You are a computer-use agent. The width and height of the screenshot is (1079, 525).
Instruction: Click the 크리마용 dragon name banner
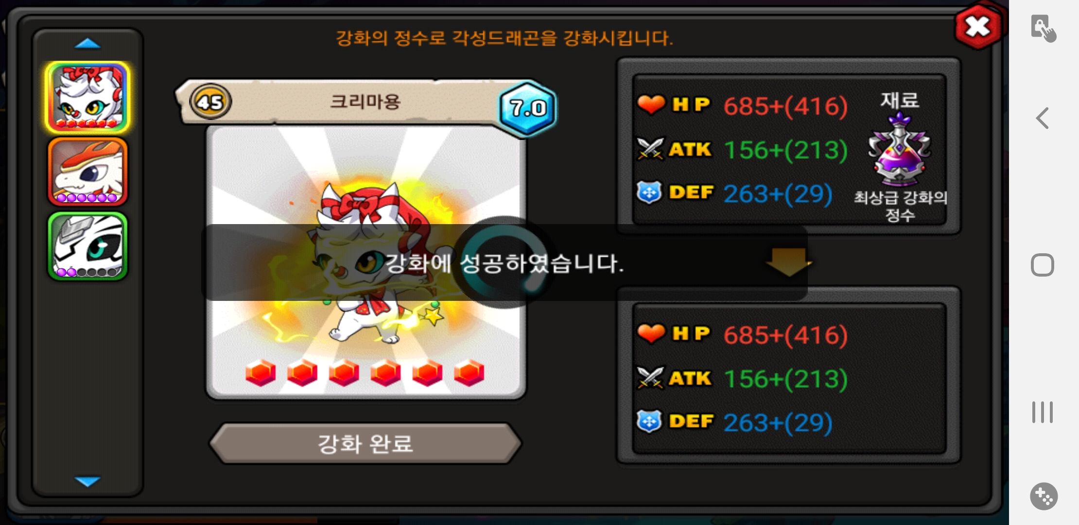pyautogui.click(x=365, y=102)
